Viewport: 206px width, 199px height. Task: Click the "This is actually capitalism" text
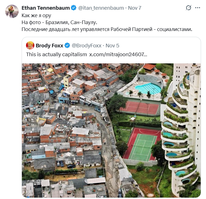56,54
